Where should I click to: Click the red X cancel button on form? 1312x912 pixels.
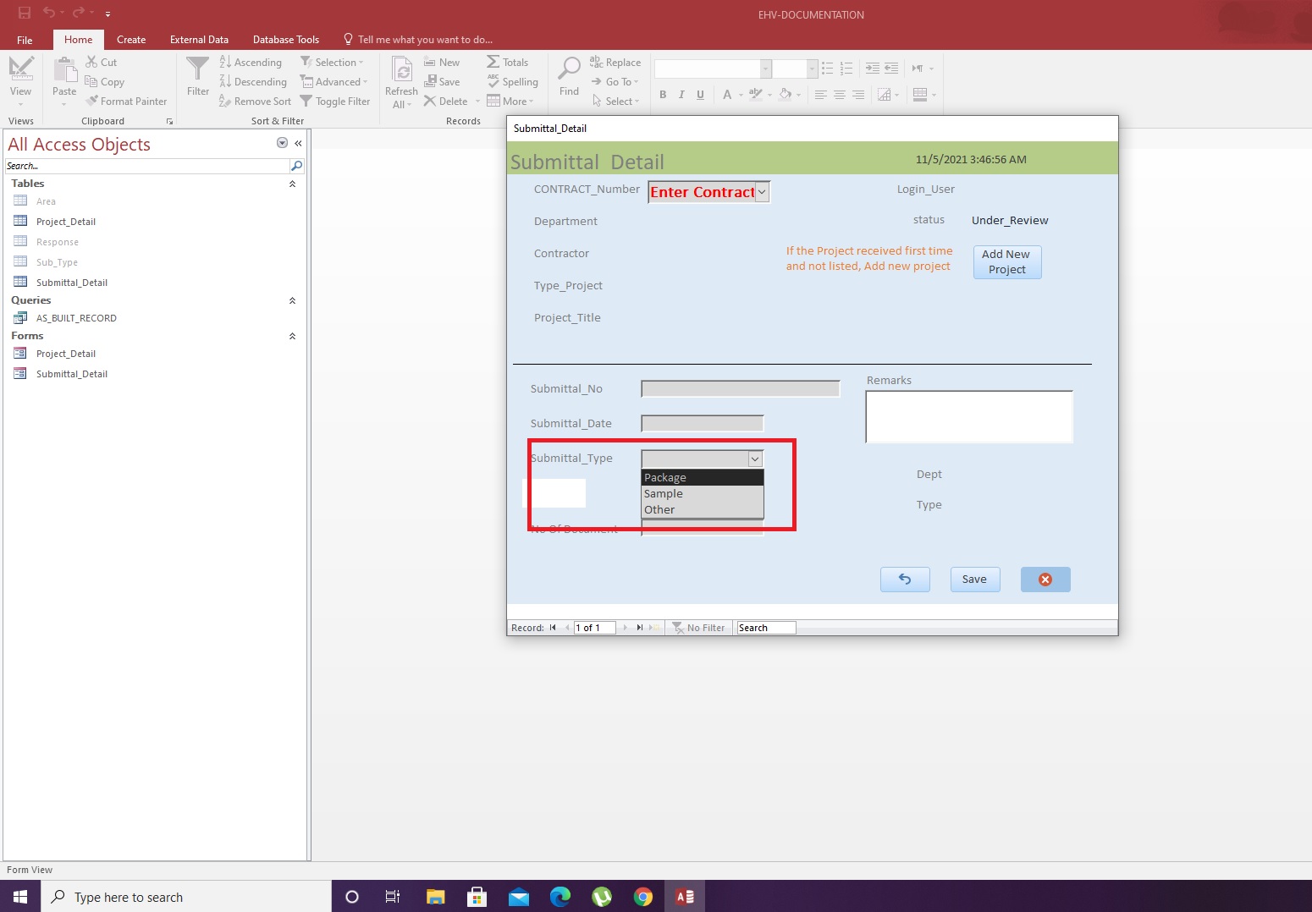1045,580
